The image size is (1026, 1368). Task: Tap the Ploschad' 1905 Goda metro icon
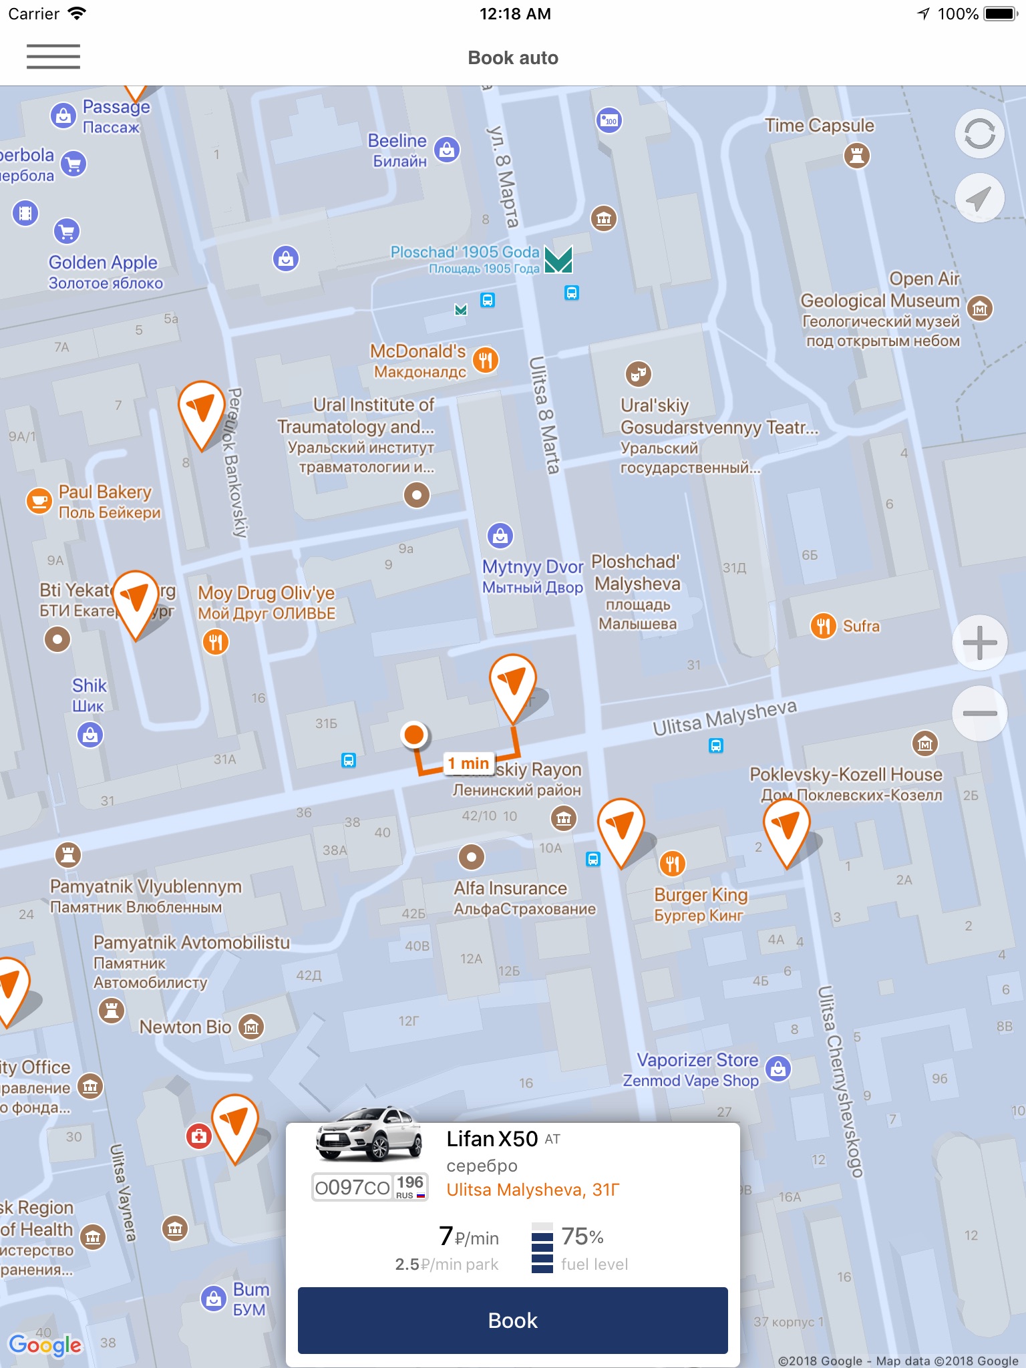click(558, 259)
